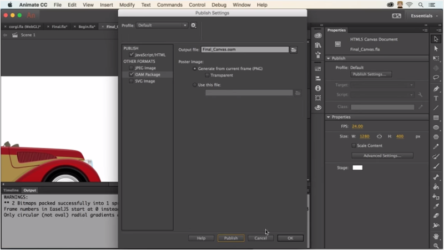Pick the Zoom magnifier tool
Screen dimensions: 444x250
pos(436,246)
